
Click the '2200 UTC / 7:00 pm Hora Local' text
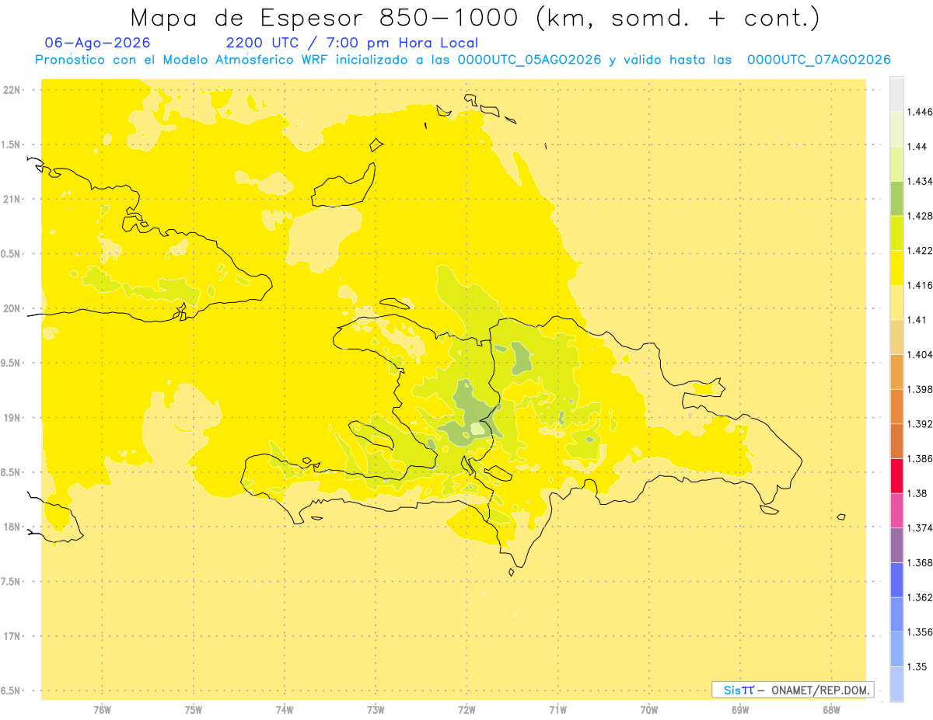(352, 43)
